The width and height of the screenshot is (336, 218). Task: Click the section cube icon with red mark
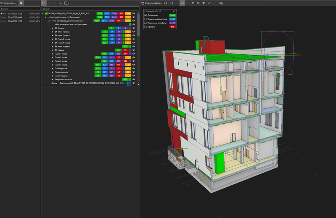point(204,3)
